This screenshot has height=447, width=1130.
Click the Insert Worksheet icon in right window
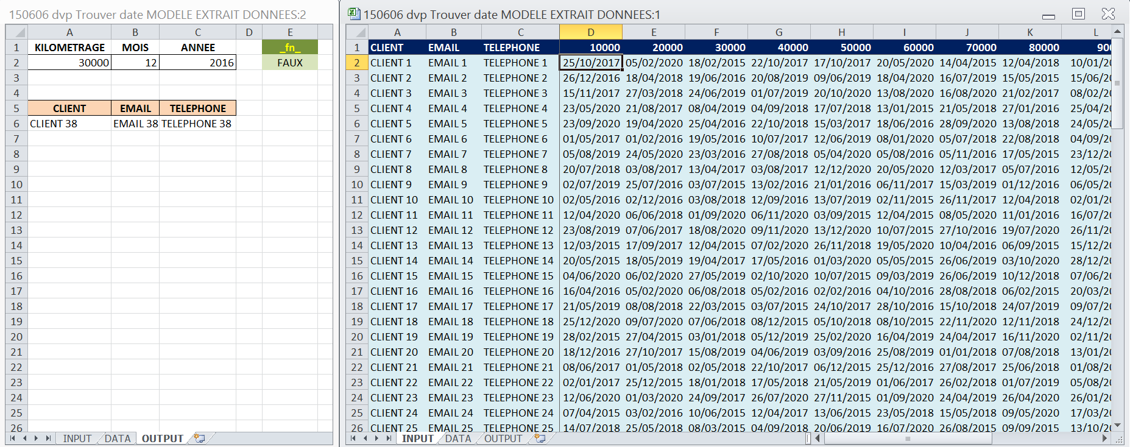tap(540, 438)
